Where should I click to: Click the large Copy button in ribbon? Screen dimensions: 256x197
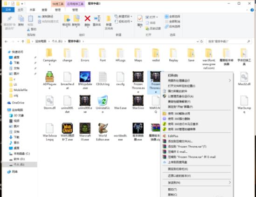(21, 20)
